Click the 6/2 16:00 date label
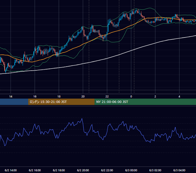 pyautogui.click(x=35, y=170)
